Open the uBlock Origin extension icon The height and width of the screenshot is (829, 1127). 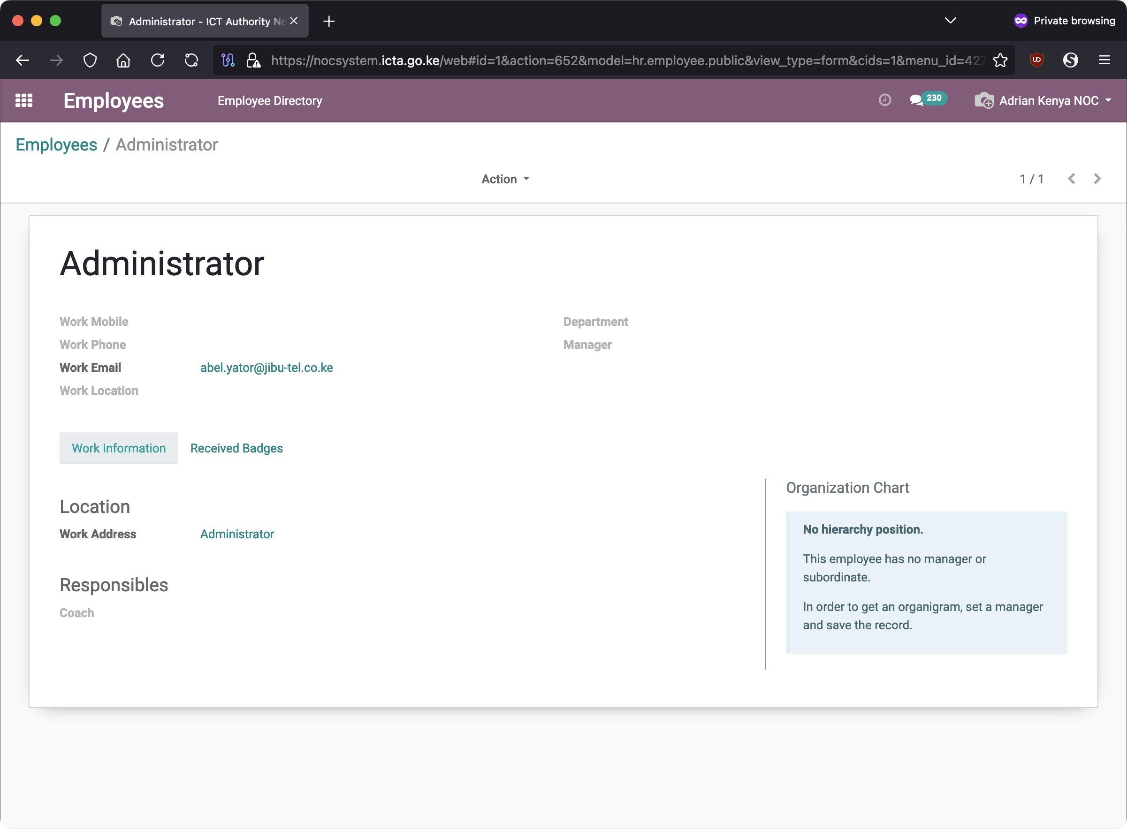click(x=1037, y=60)
